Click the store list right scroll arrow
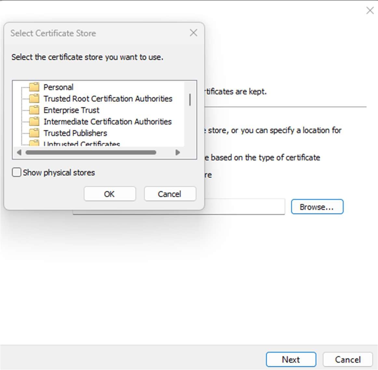Image resolution: width=378 pixels, height=370 pixels. [177, 152]
